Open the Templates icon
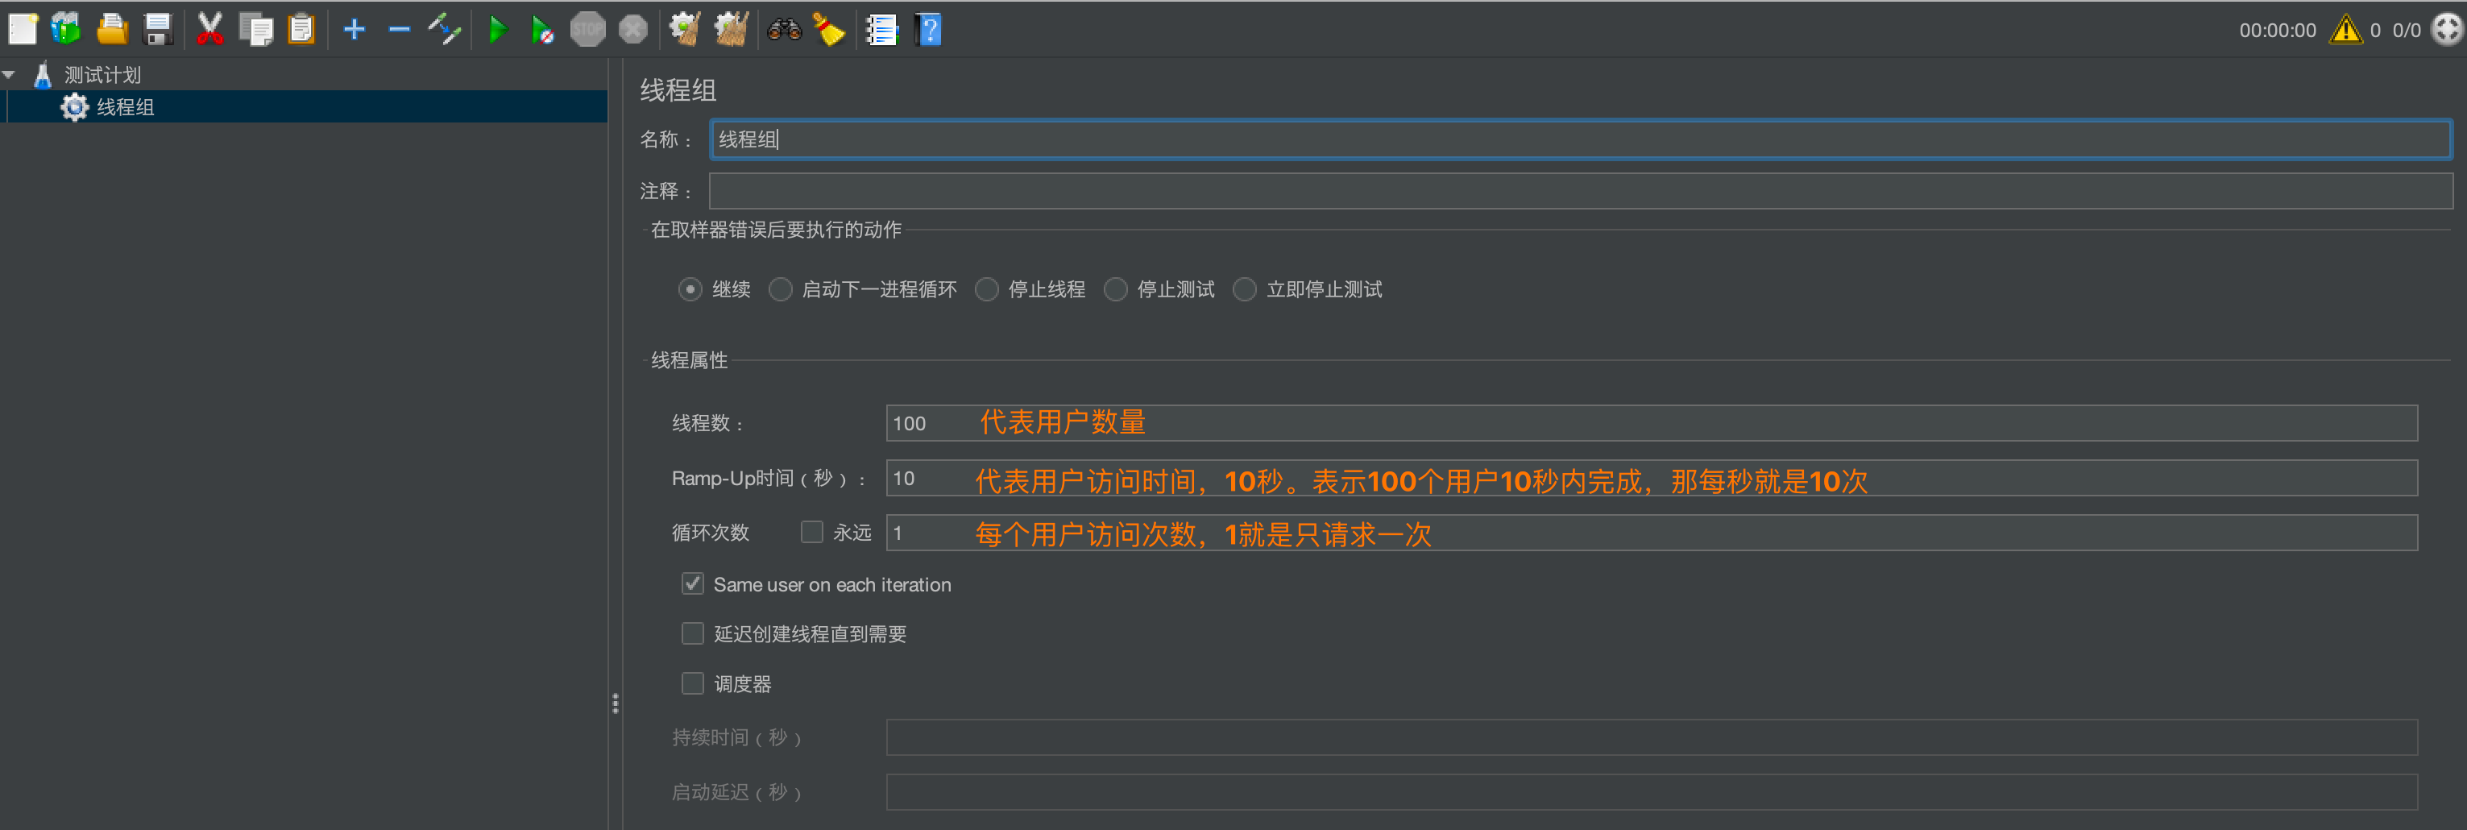2467x830 pixels. click(x=66, y=30)
